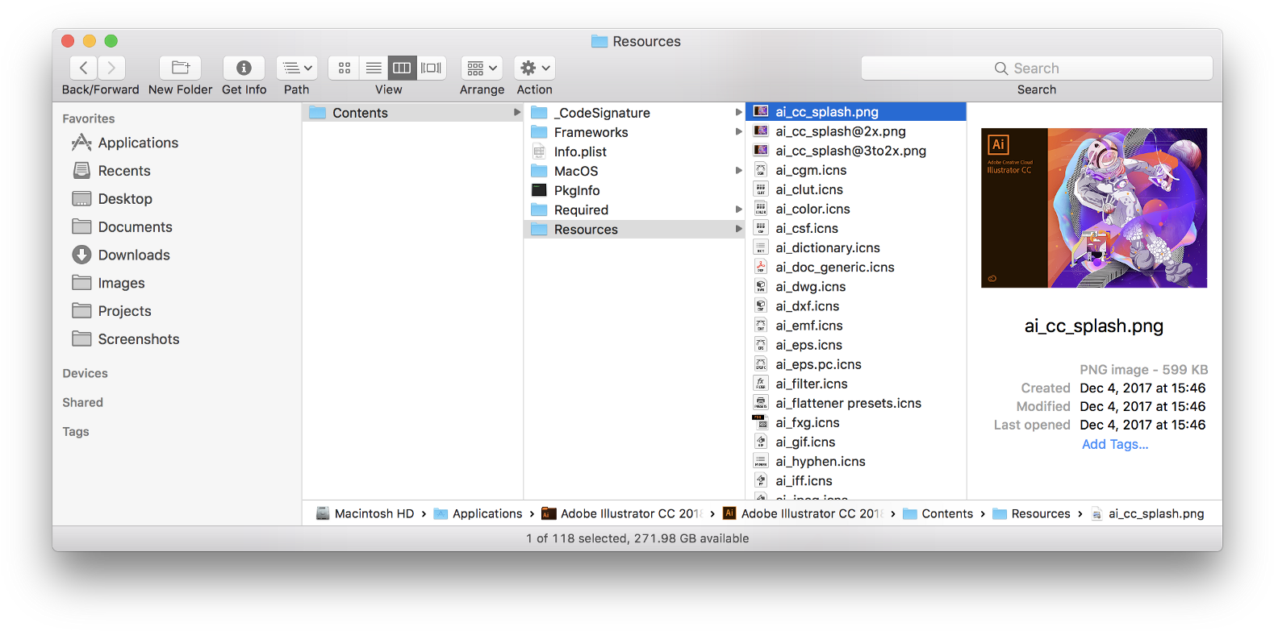
Task: Open the Action gear menu
Action: pos(535,68)
